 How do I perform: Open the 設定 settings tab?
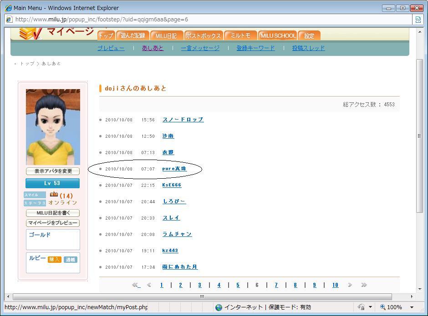[309, 35]
